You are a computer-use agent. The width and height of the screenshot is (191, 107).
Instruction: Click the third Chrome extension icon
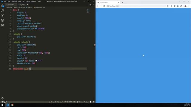(178, 6)
